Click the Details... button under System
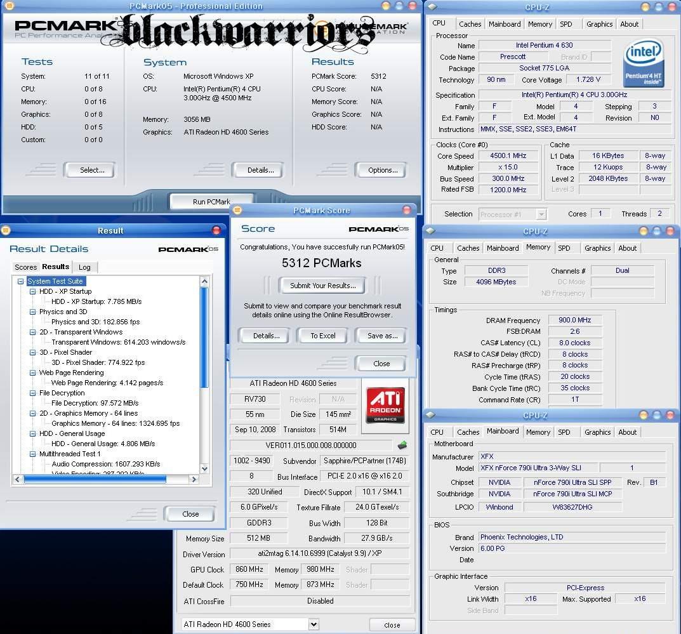 point(258,170)
